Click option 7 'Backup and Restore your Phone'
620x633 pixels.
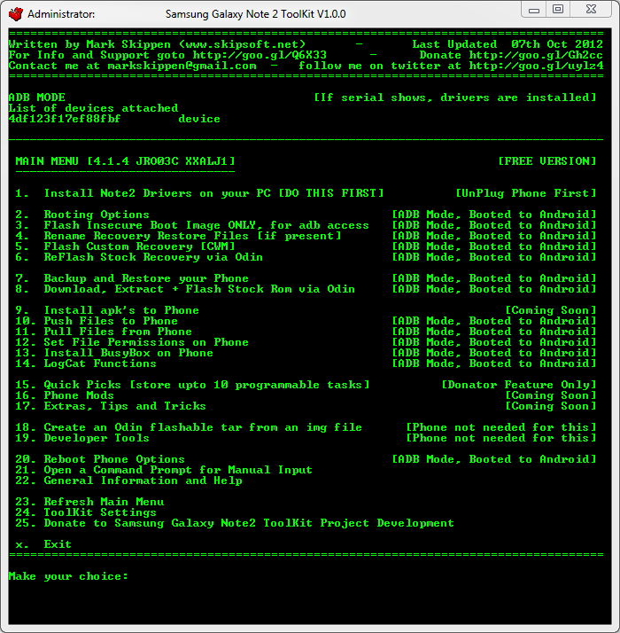coord(132,278)
